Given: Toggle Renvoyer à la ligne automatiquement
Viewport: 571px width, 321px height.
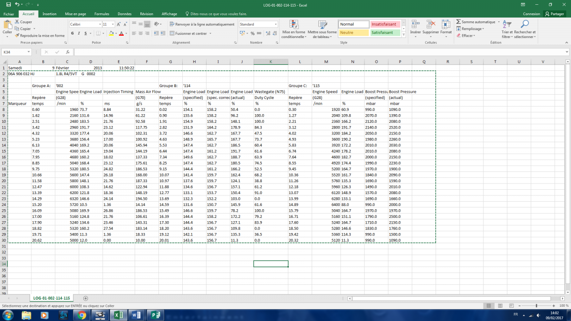Looking at the screenshot, I should coord(201,24).
